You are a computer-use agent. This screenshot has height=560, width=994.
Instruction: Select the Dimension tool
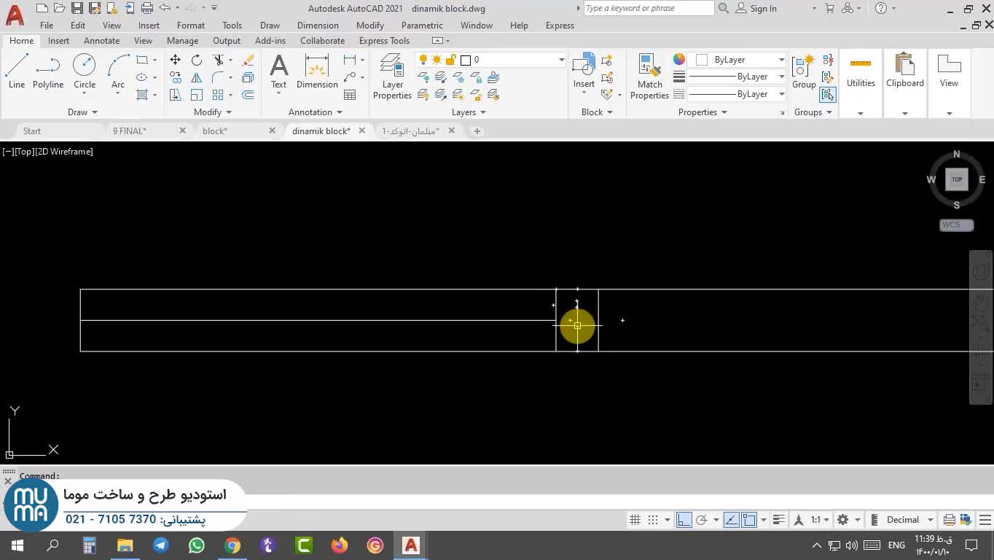[x=317, y=71]
